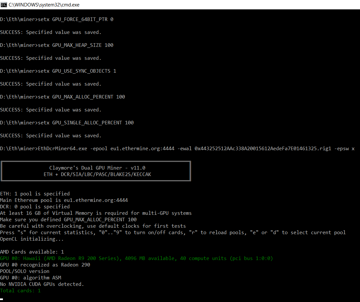Click the pool address eu1.ethermine.org:4444 in command

(142, 149)
